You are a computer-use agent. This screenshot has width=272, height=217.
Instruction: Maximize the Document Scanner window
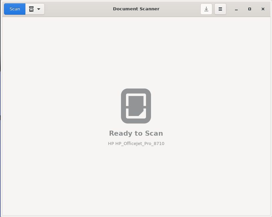250,9
